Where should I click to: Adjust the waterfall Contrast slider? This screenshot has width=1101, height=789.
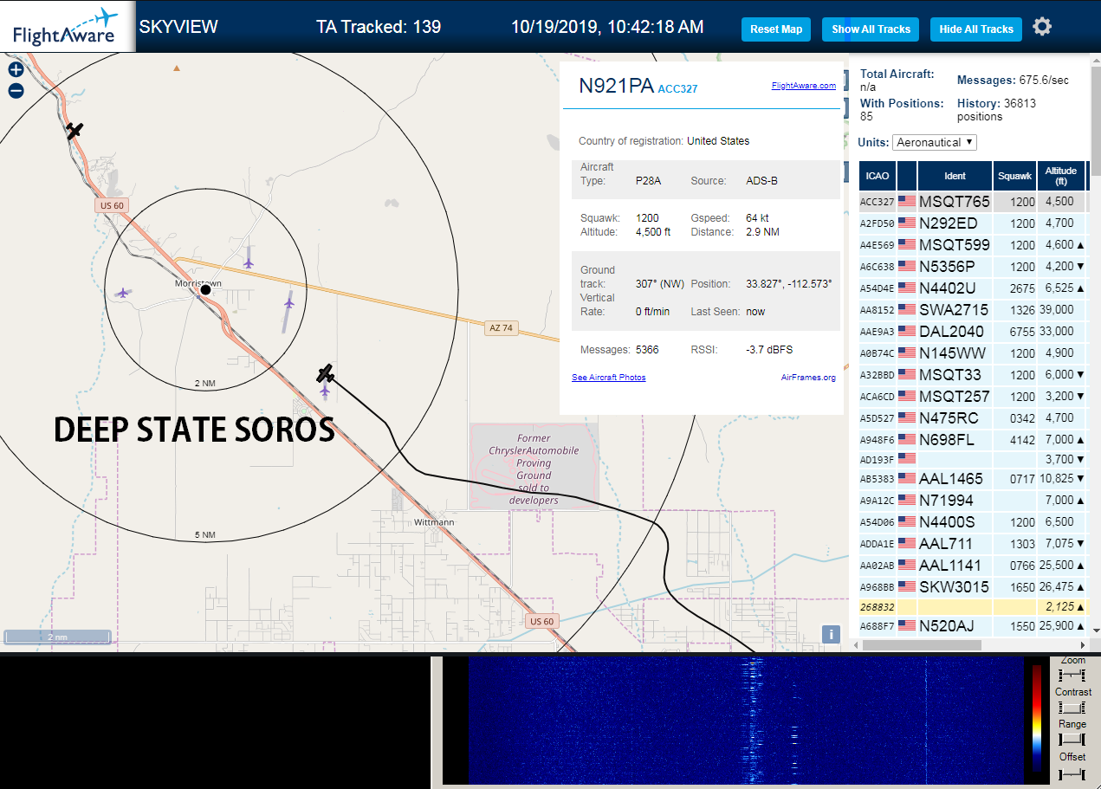tap(1072, 707)
